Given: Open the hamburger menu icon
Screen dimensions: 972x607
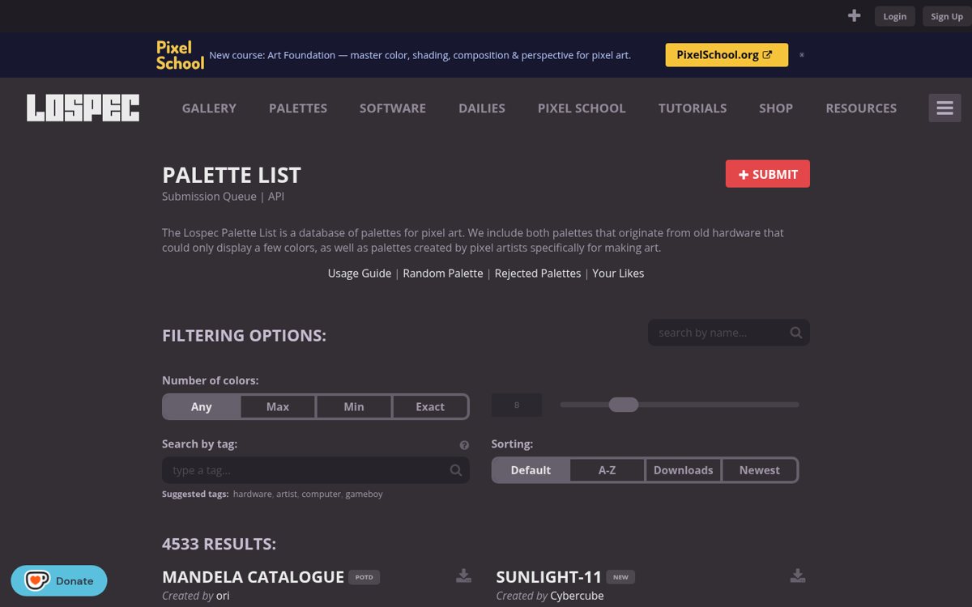Looking at the screenshot, I should click(x=944, y=108).
